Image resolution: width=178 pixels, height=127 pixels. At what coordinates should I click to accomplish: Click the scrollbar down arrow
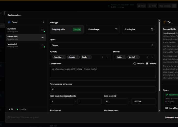click(x=159, y=111)
